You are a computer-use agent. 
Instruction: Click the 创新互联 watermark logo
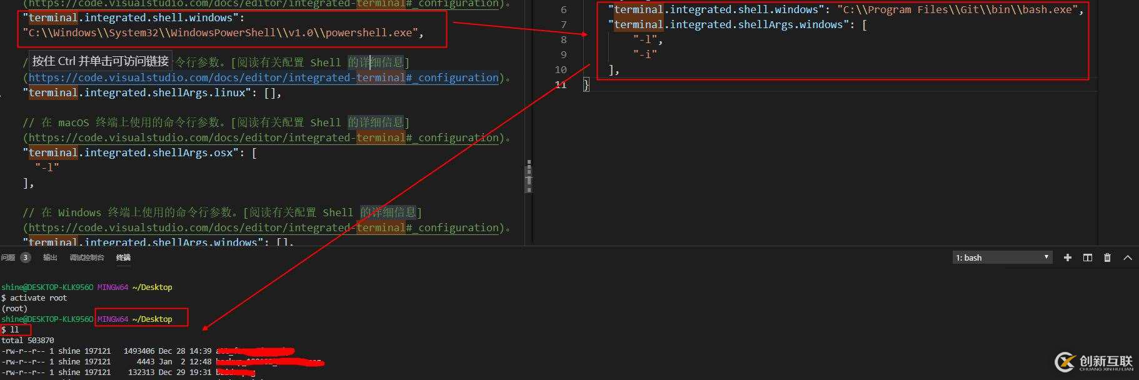tap(1093, 362)
